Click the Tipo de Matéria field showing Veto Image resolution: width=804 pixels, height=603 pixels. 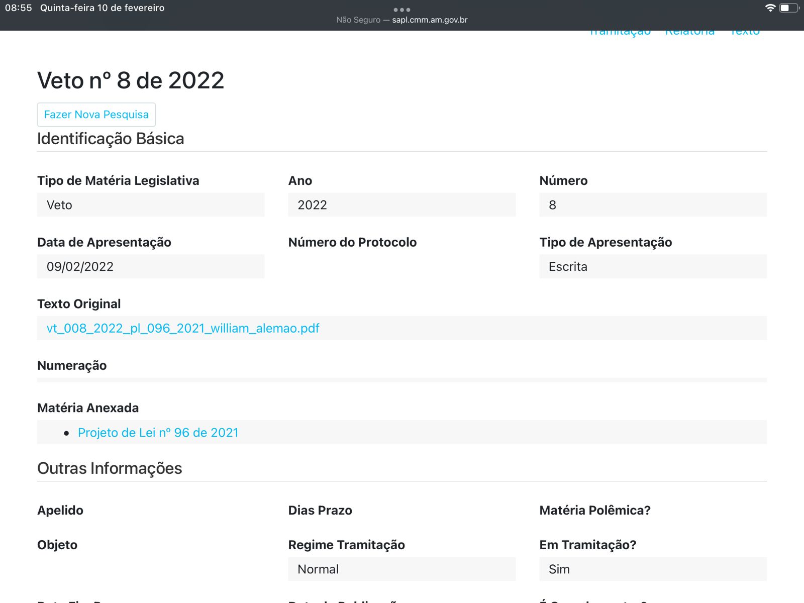coord(151,205)
